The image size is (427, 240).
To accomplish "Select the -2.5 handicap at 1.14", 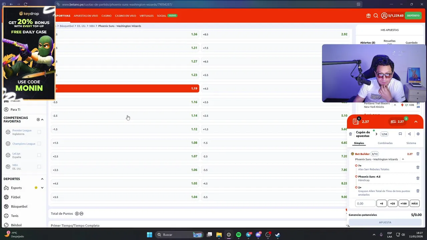I will click(125, 116).
